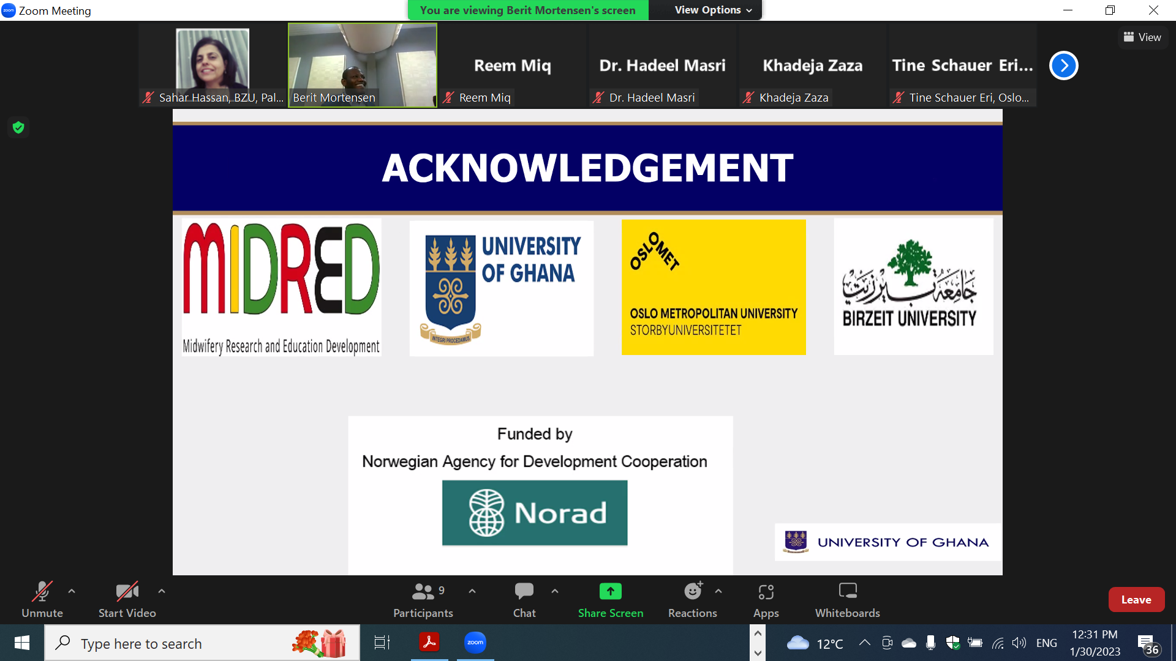Click the Meet Now tray icon
The image size is (1176, 661).
[887, 643]
